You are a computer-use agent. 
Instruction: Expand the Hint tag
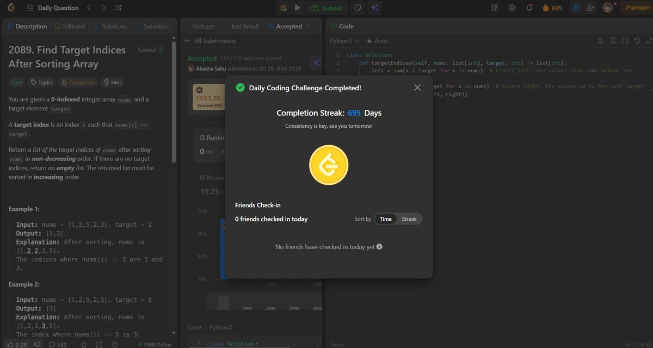point(113,83)
